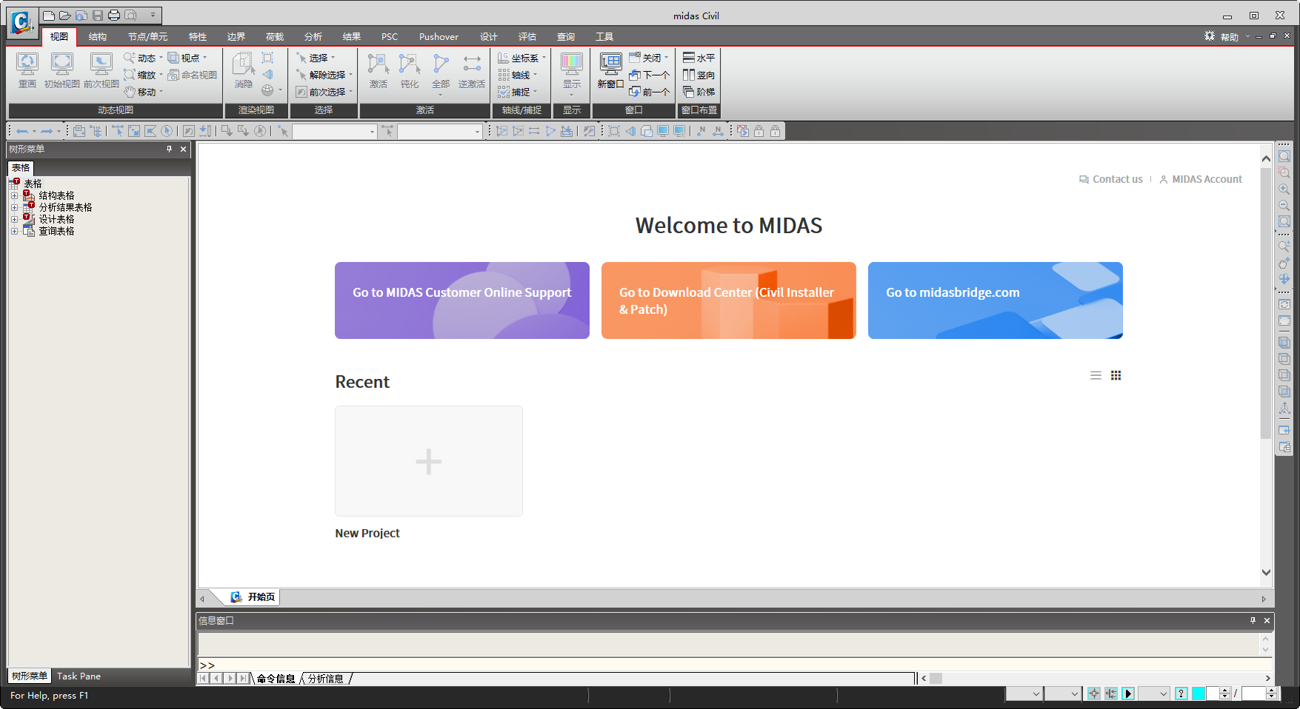Screen dimensions: 1300x709
Task: Click the start page scroll down arrow
Action: click(x=1266, y=572)
